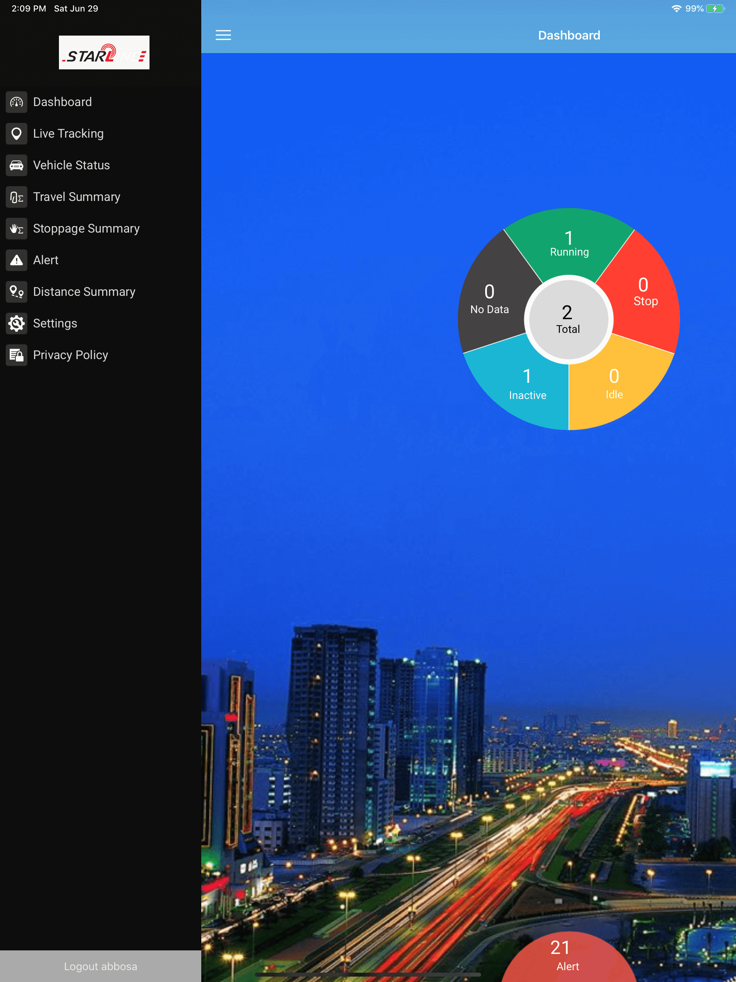Tap the Sat Jun 29 date
Viewport: 736px width, 982px height.
(76, 8)
